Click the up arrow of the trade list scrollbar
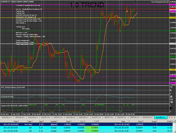 174,121
